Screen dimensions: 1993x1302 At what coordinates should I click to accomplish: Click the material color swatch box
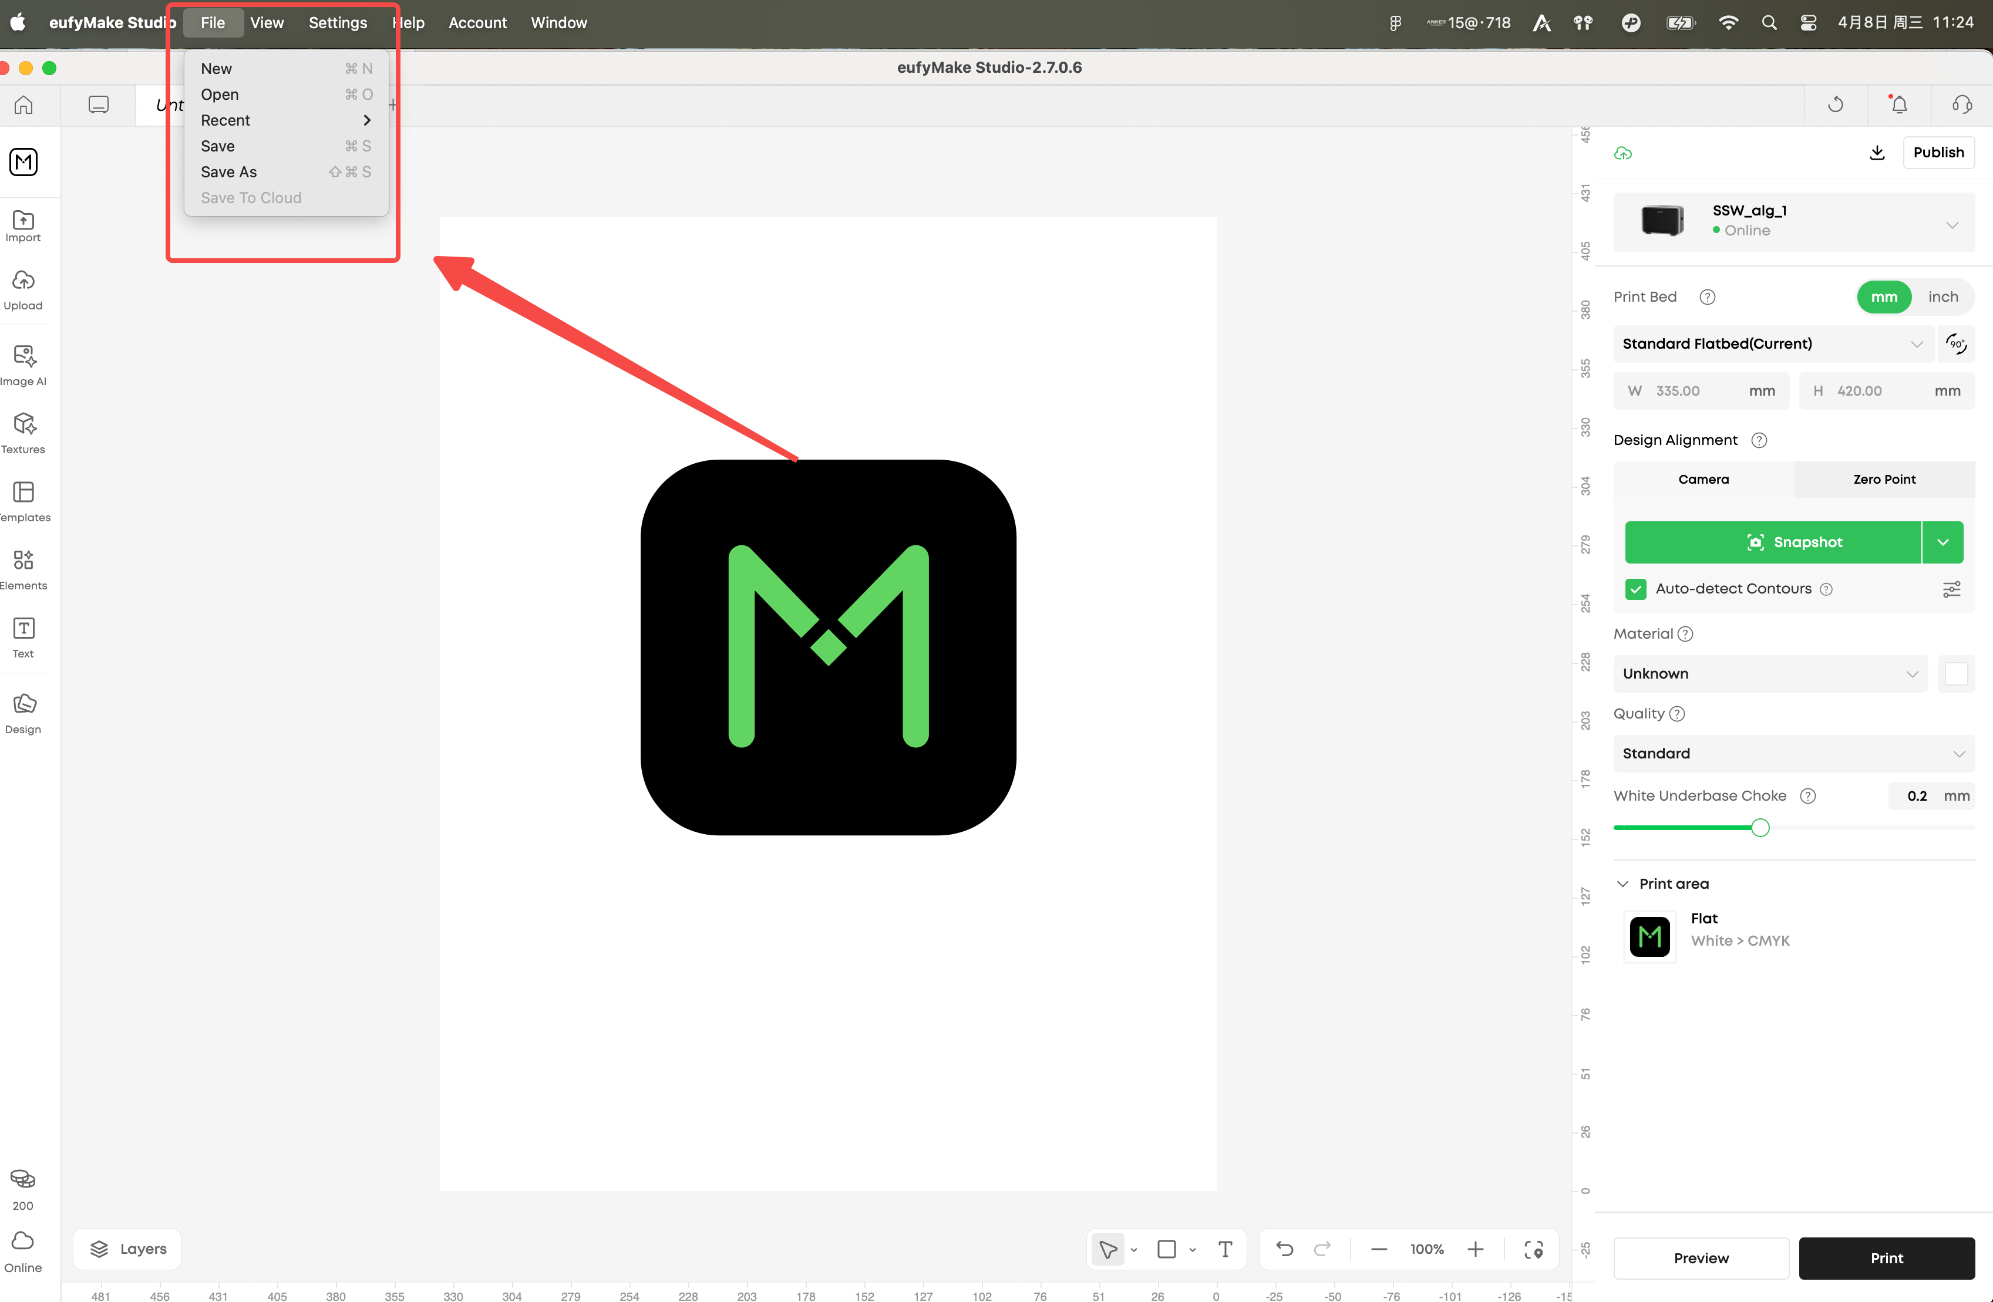click(x=1956, y=674)
